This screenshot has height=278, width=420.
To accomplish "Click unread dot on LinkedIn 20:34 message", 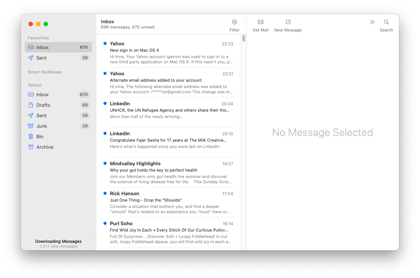I will click(x=105, y=103).
